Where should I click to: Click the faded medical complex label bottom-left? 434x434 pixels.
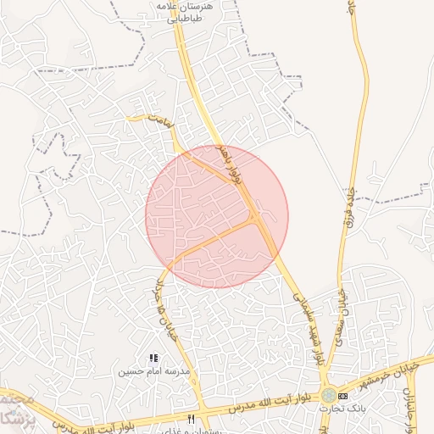(x=16, y=411)
